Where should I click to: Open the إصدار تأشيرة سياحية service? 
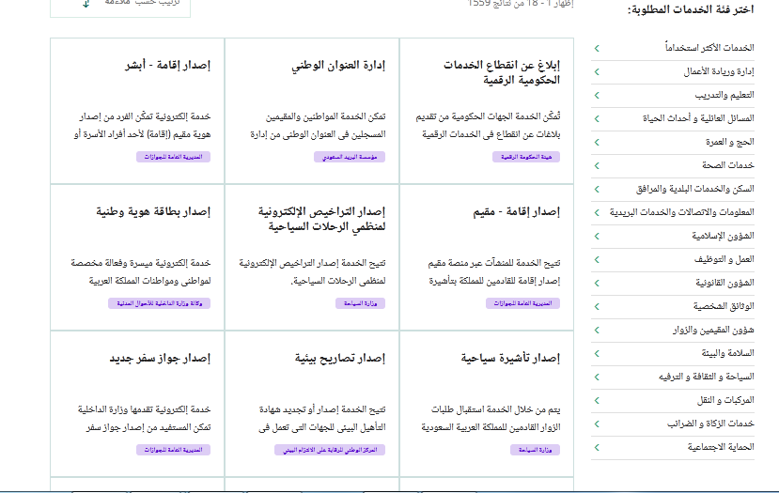pyautogui.click(x=510, y=358)
